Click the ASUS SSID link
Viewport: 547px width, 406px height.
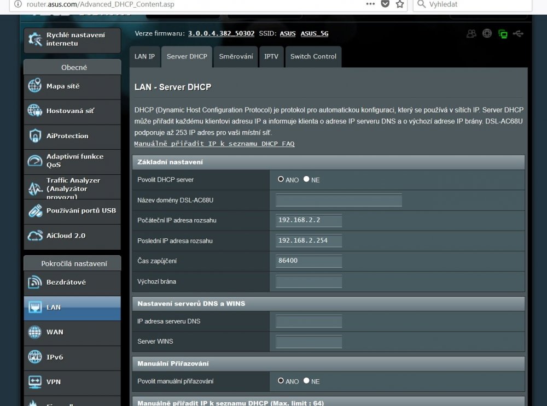click(x=288, y=33)
